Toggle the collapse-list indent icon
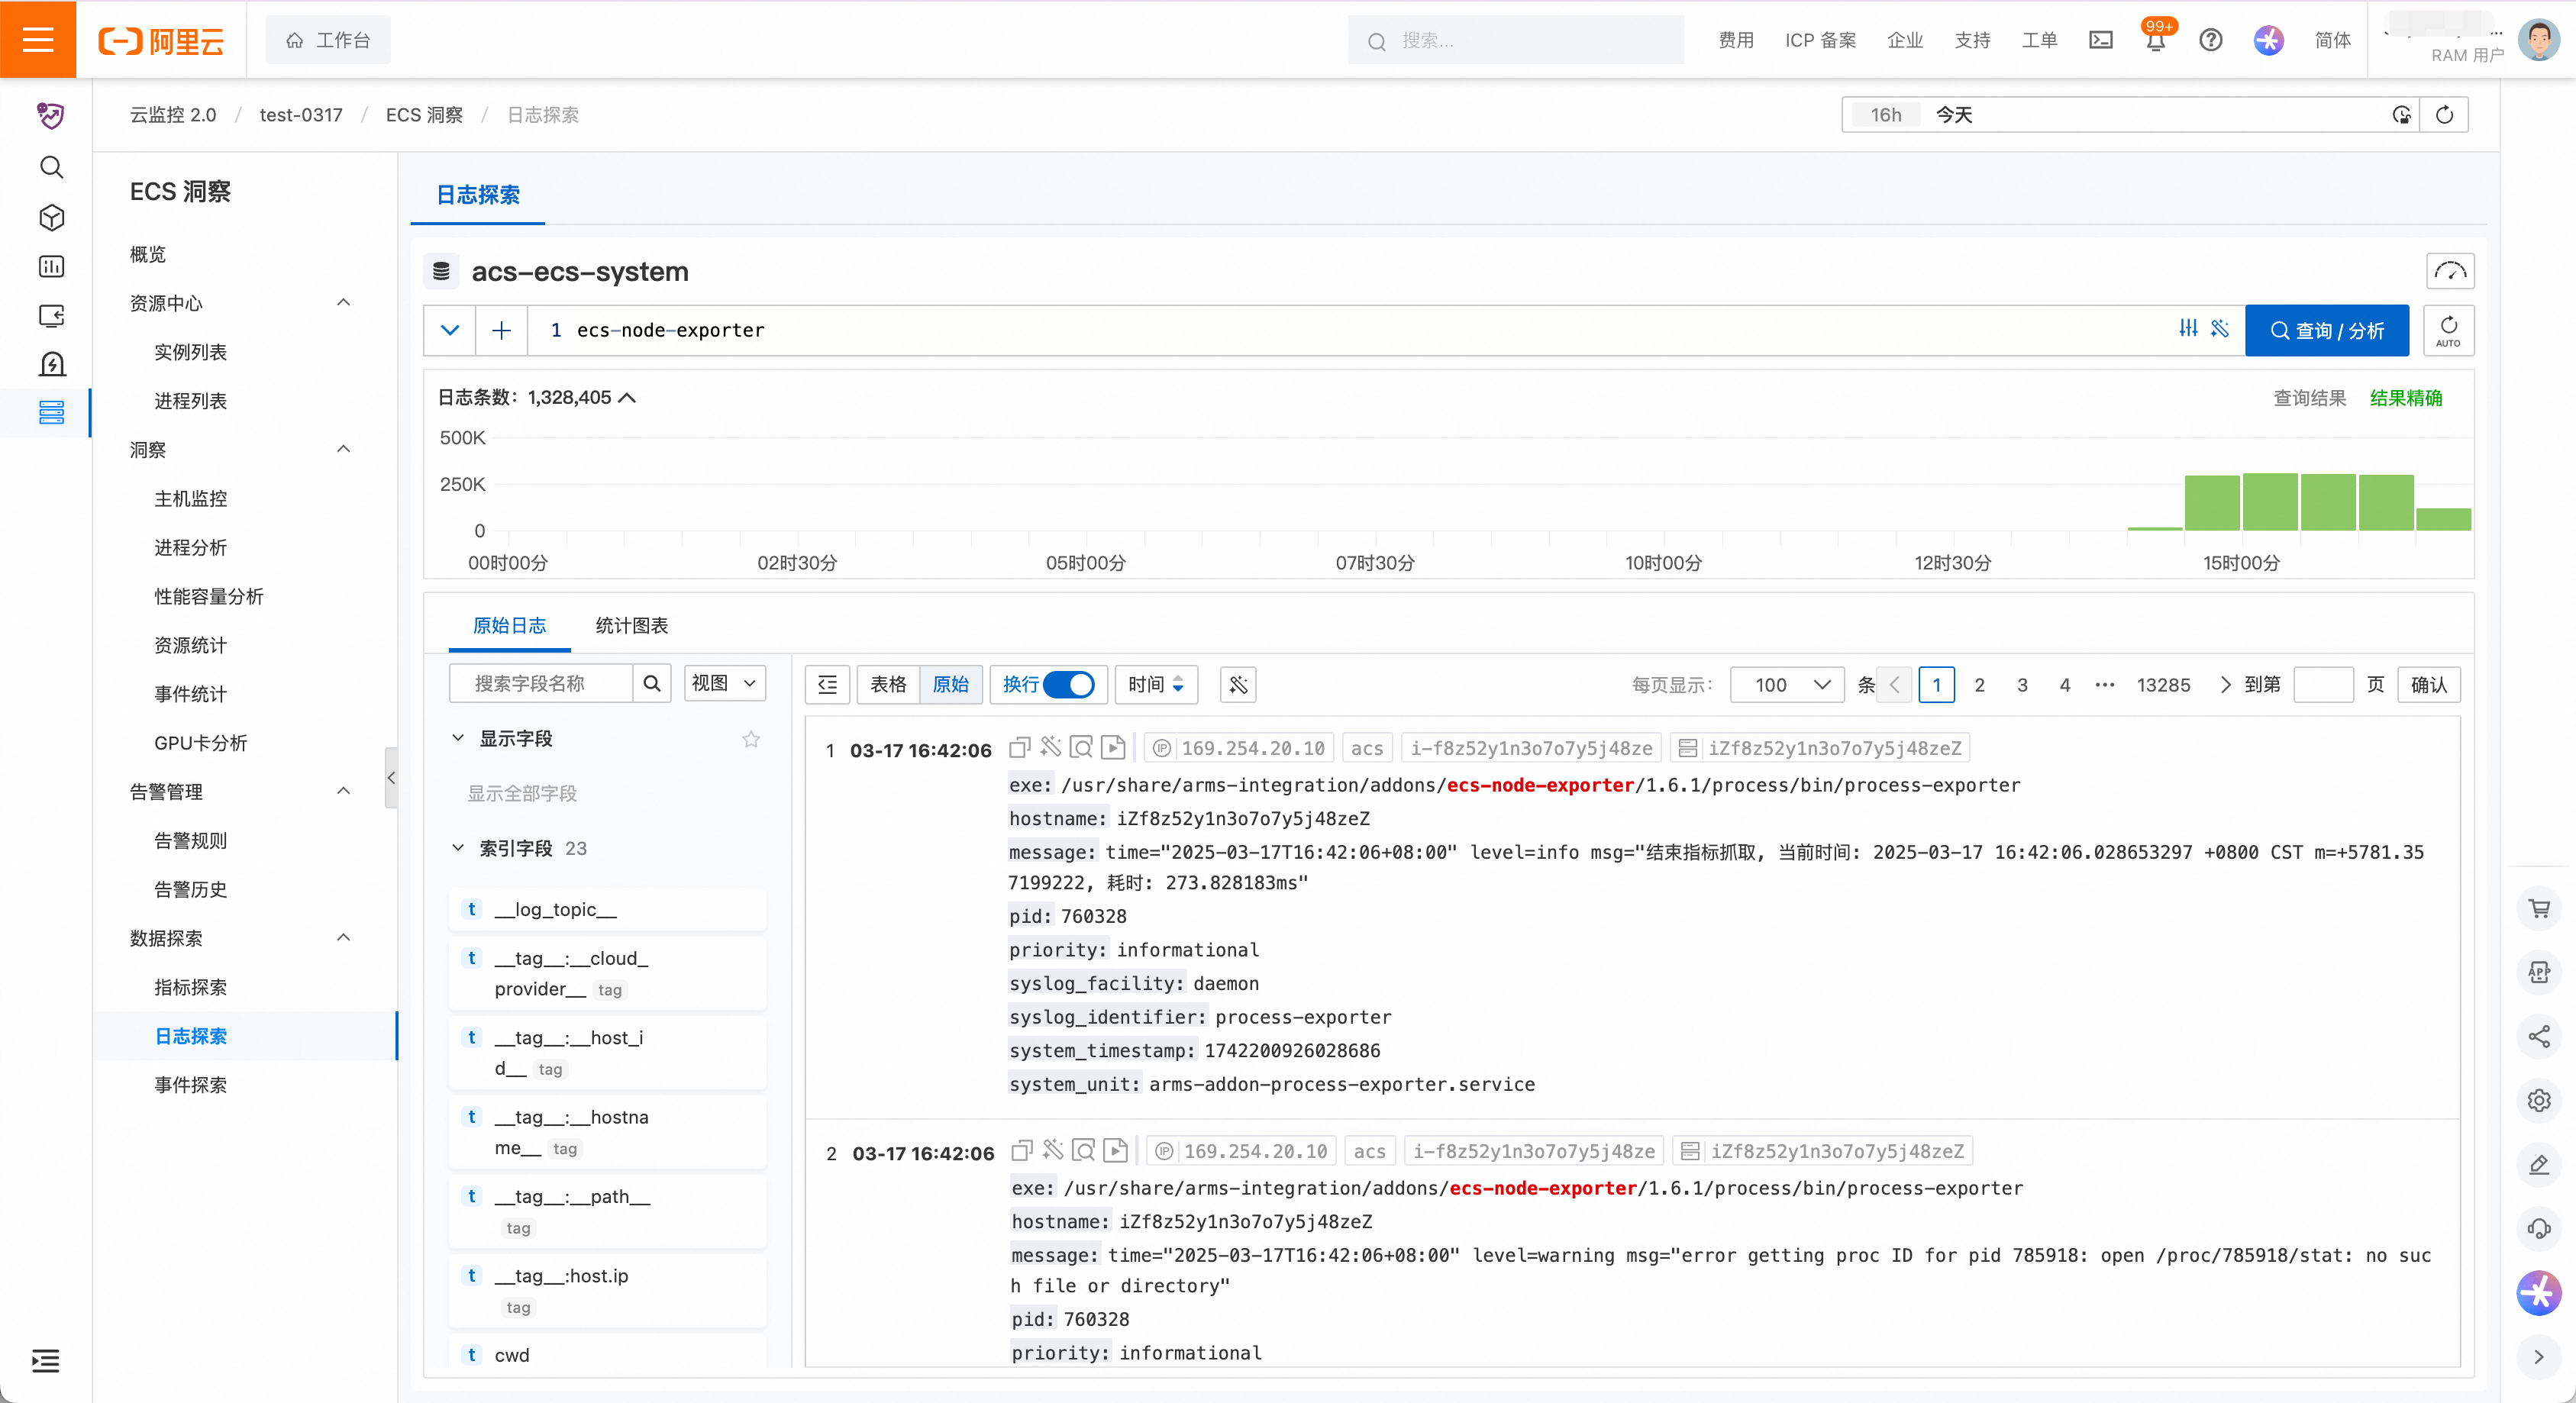The image size is (2576, 1403). pos(828,684)
